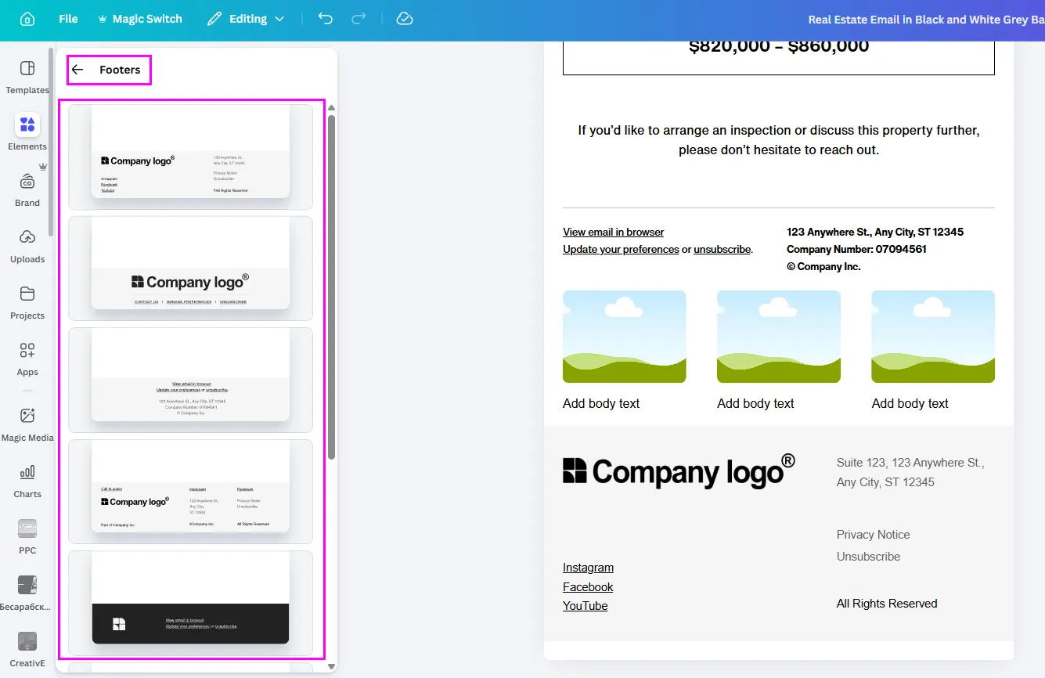The image size is (1045, 678).
Task: Open the File menu
Action: coord(68,19)
